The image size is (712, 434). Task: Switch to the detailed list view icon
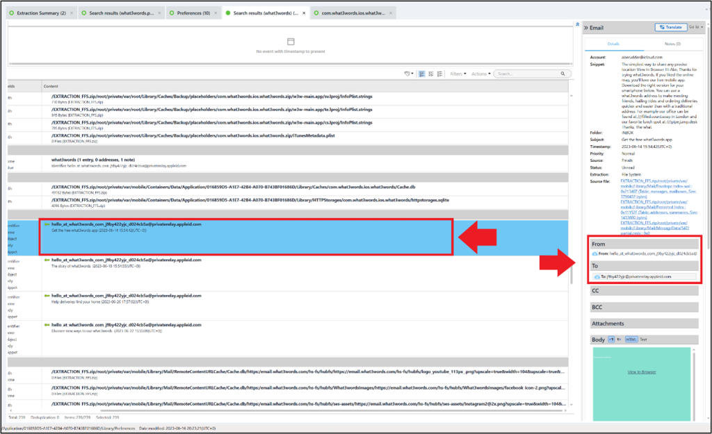click(x=421, y=72)
